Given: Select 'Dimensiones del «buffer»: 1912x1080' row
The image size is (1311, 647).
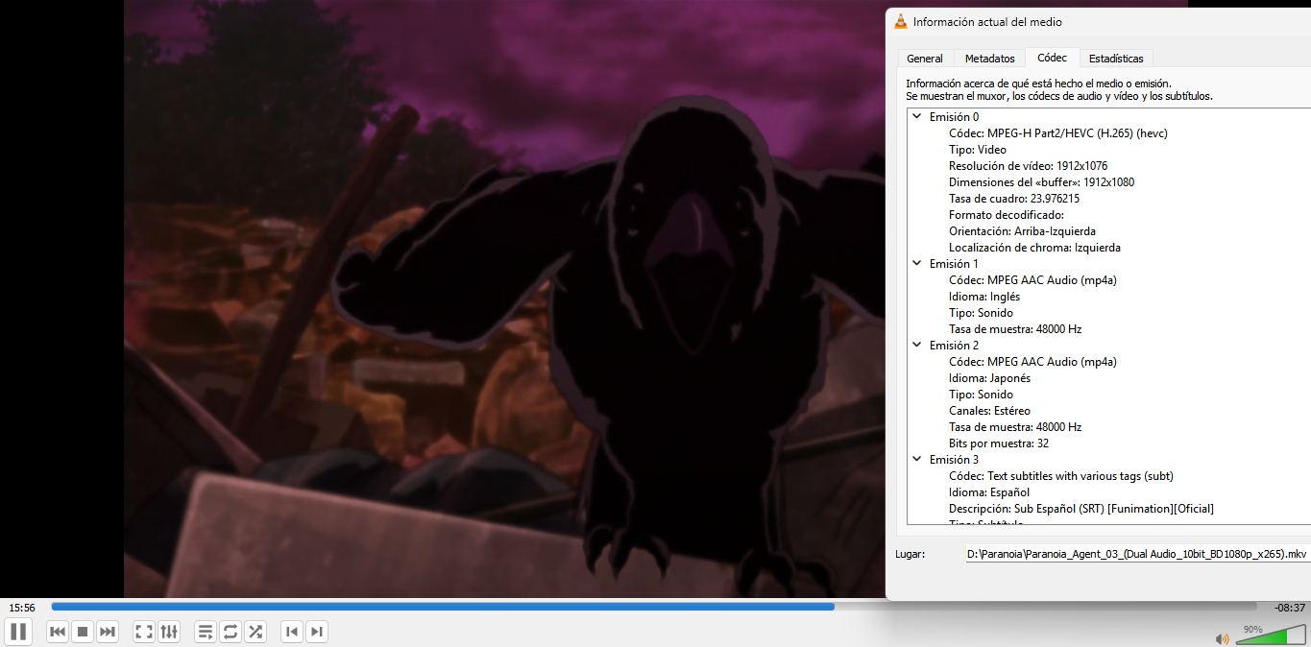Looking at the screenshot, I should click(1041, 182).
